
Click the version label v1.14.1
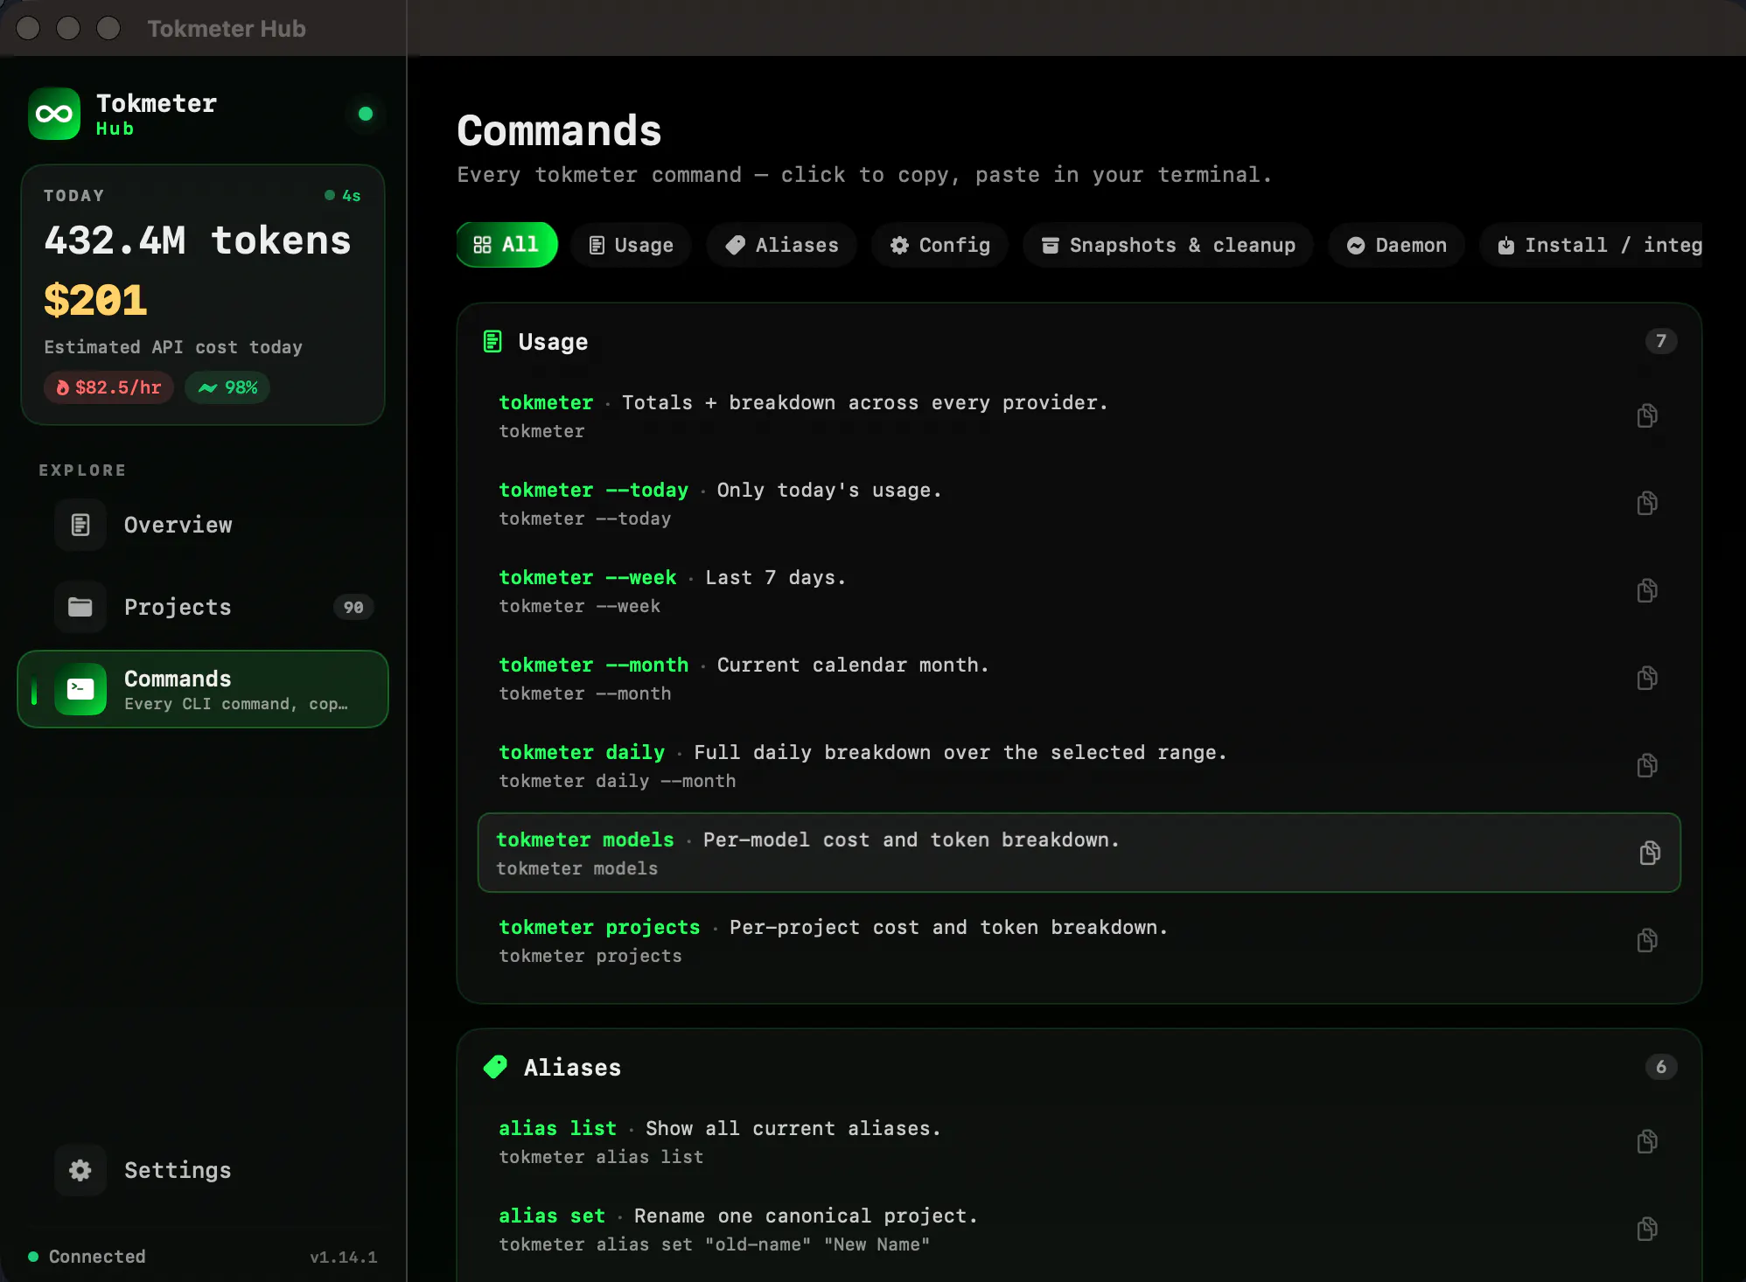point(343,1257)
